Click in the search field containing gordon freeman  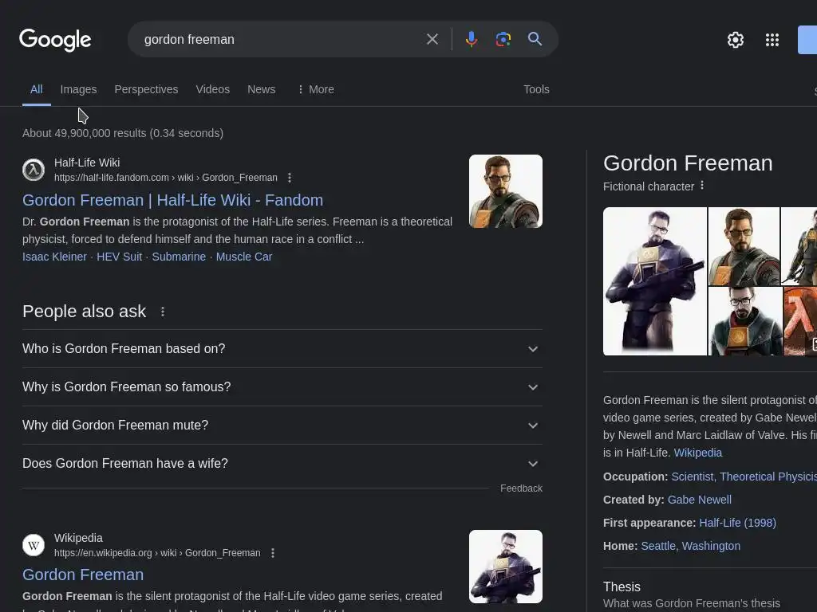pyautogui.click(x=282, y=40)
